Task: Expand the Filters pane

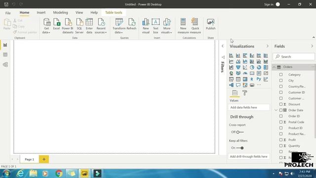Action: [x=223, y=46]
